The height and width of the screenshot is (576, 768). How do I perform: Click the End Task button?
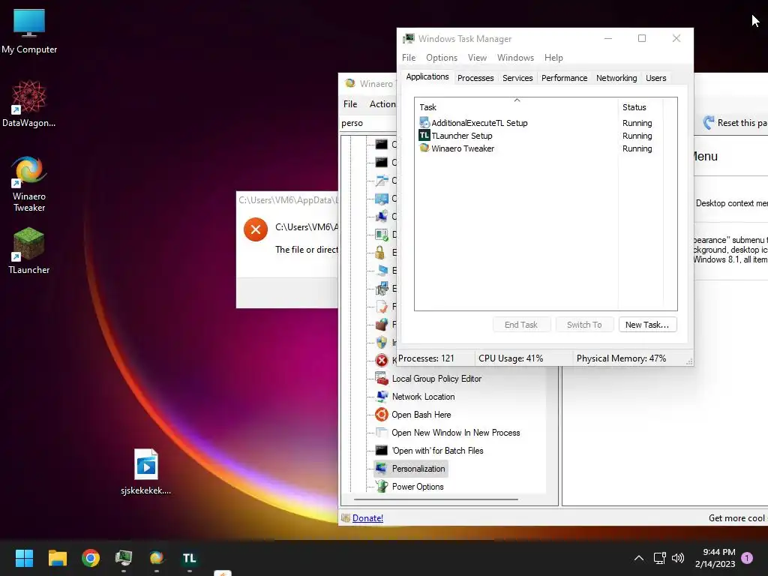[521, 325]
